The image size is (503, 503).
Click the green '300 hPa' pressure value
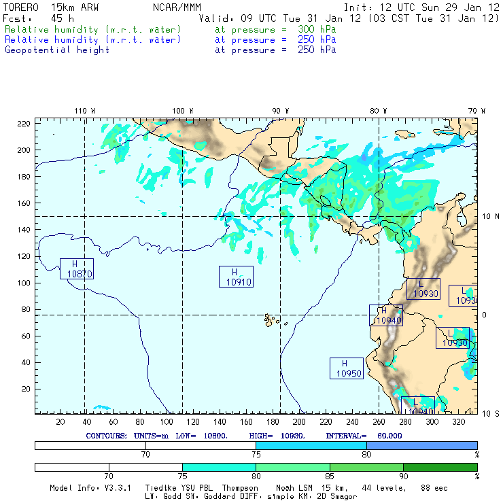(x=317, y=29)
